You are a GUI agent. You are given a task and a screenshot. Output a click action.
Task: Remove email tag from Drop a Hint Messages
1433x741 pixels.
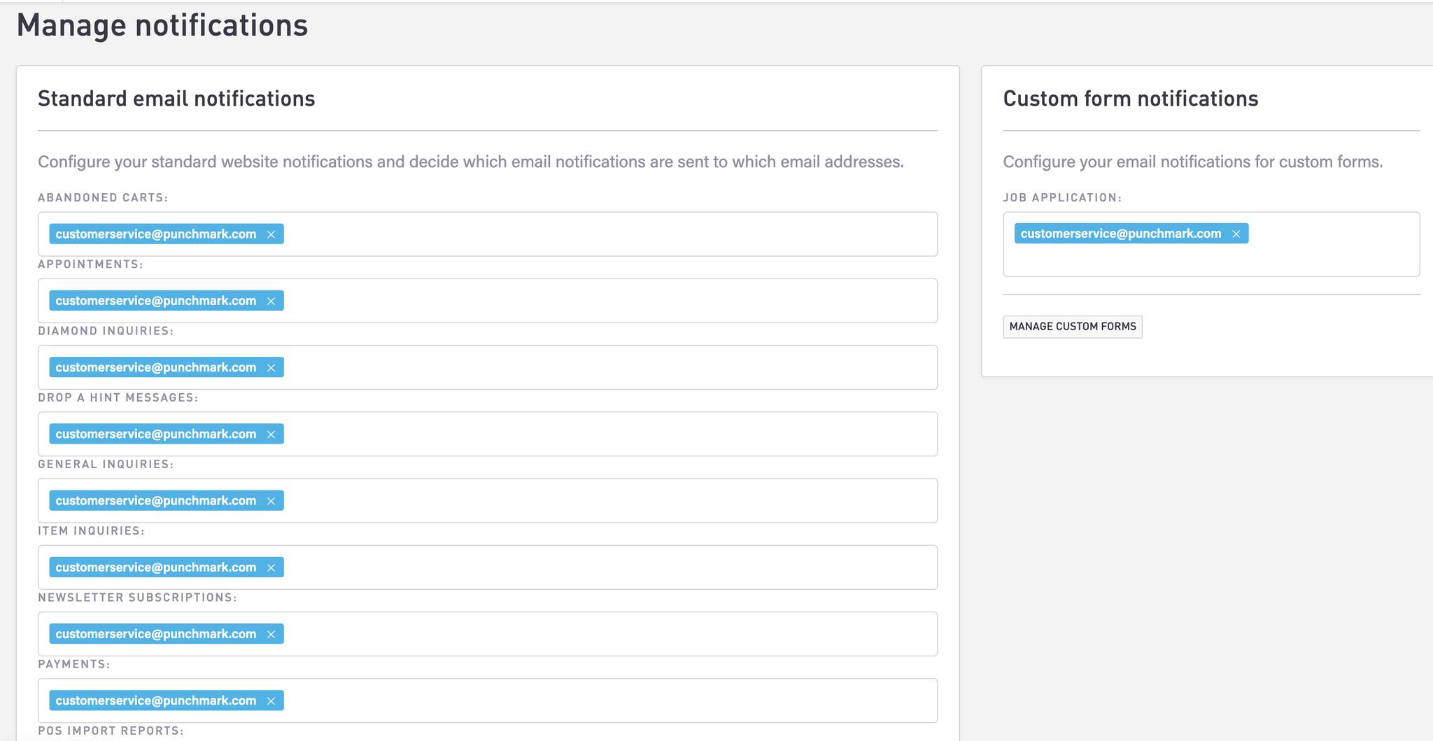[x=271, y=435]
